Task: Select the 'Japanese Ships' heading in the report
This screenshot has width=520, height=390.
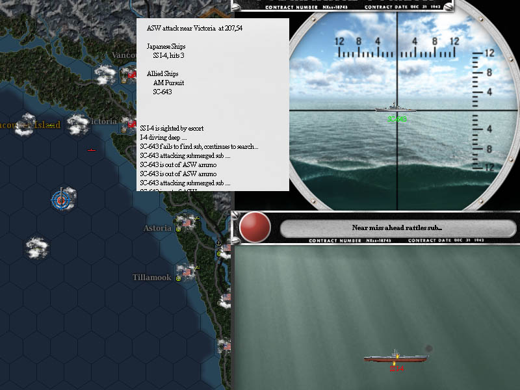Action: tap(166, 46)
